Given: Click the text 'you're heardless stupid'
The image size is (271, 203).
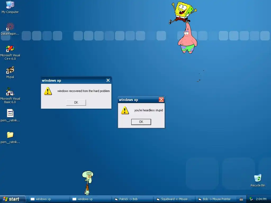Looking at the screenshot, I should point(148,110).
